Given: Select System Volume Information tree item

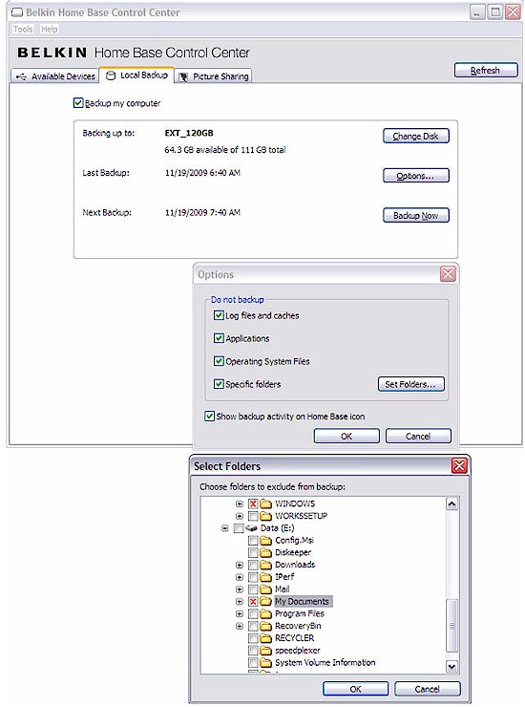Looking at the screenshot, I should point(325,662).
